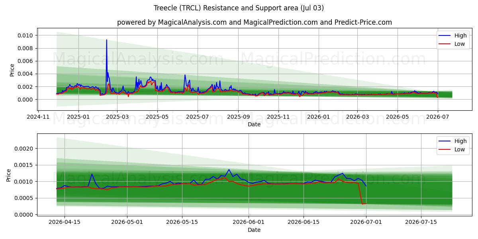Click the '2026-05-15' date tick label
This screenshot has width=478, height=239.
coord(182,222)
